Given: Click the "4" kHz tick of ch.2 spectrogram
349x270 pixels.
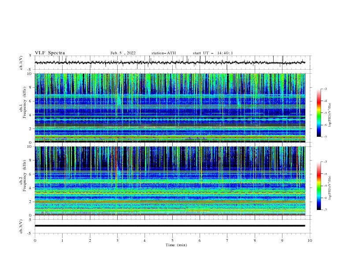Looking at the screenshot, I should click(x=31, y=188).
